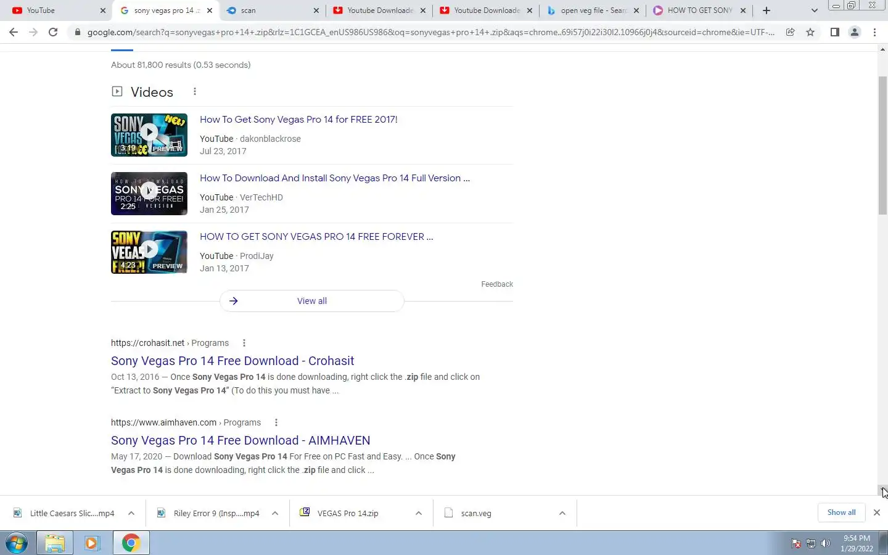Close the sony vegas pro 14 tab

coord(210,10)
